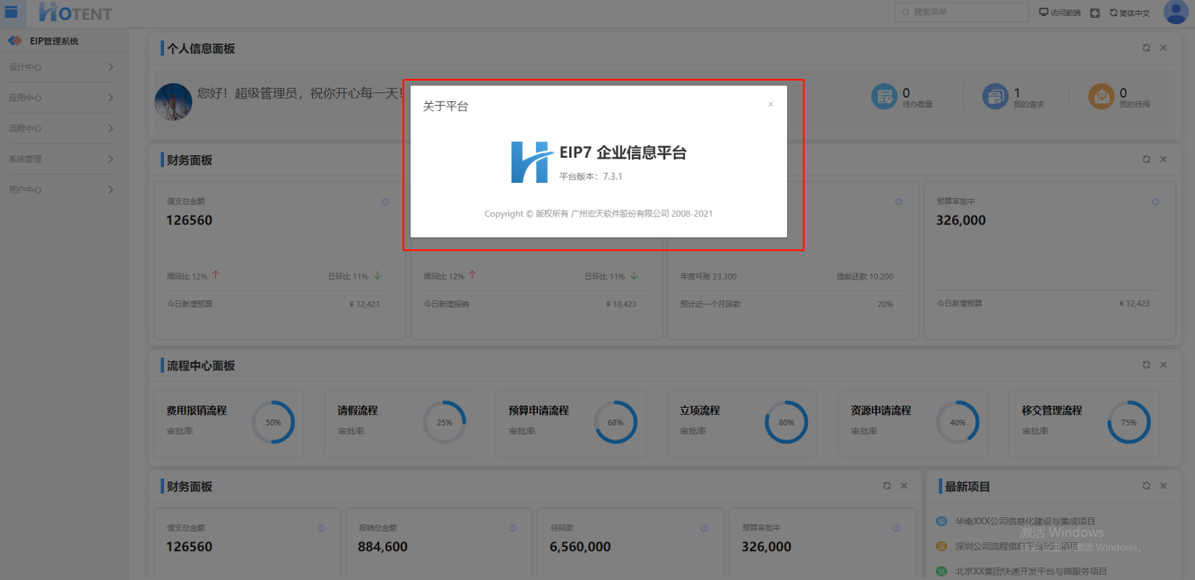Image resolution: width=1195 pixels, height=580 pixels.
Task: Click the 立项流程 80% progress ring
Action: 786,422
